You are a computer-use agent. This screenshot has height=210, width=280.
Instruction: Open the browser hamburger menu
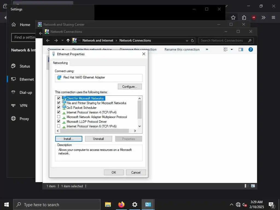273,17
